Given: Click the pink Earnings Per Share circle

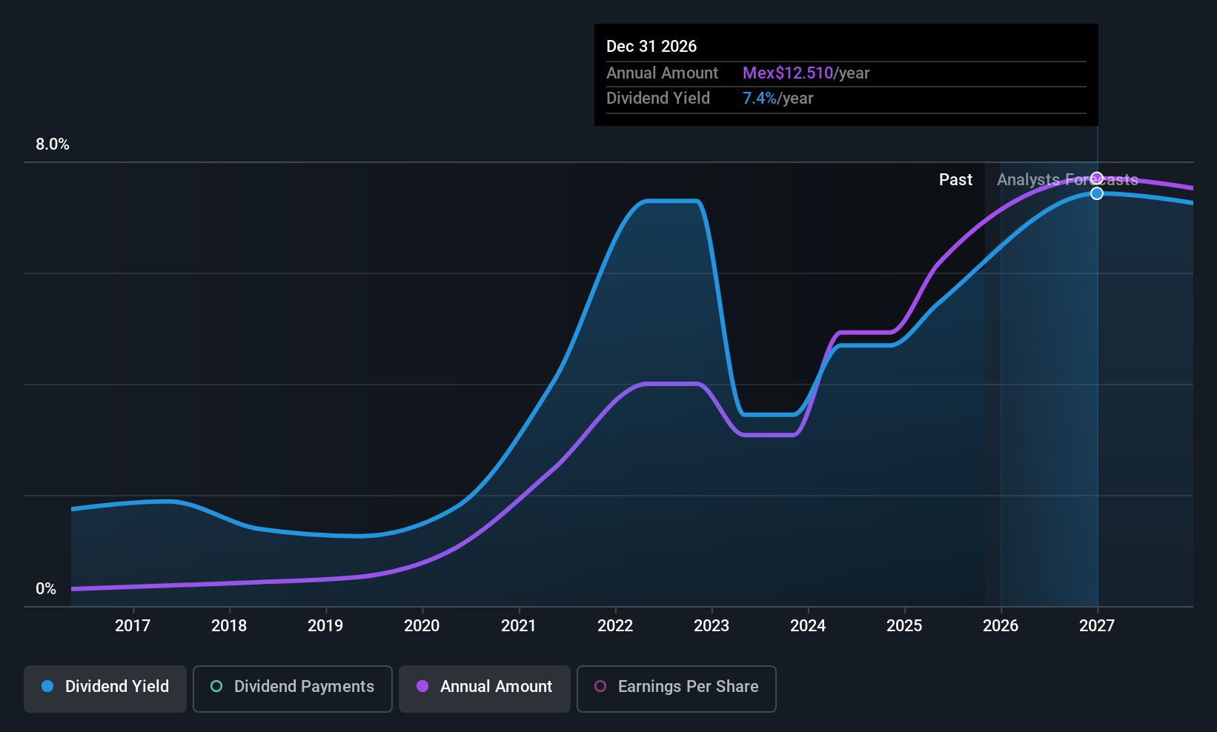Looking at the screenshot, I should [x=600, y=686].
